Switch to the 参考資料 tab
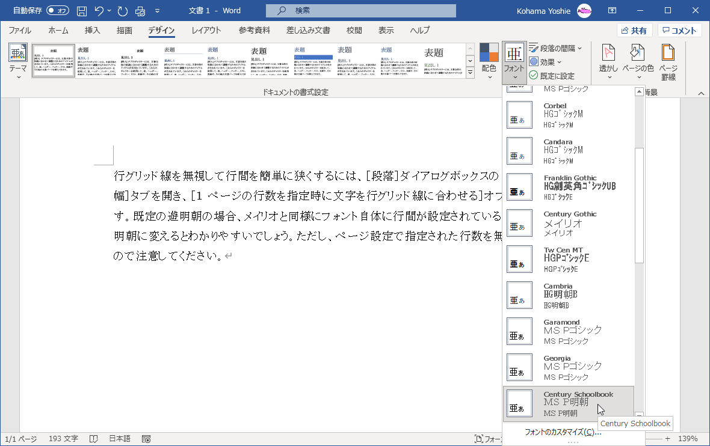This screenshot has width=710, height=446. tap(254, 30)
